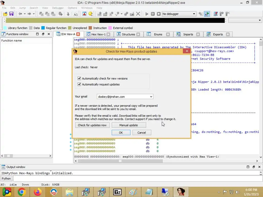Open the Jump menu
This screenshot has width=263, height=197.
coord(22,8)
